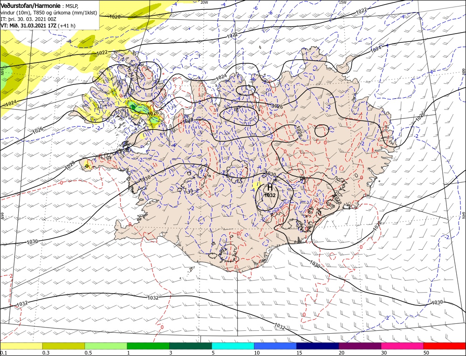Click the 'VT: Mið. 31.03.2021 17Z (+41 h)' line
Viewport: 466px width, 356px height.
tap(38, 26)
